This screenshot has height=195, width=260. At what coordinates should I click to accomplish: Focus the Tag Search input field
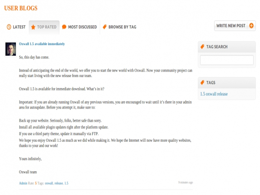pos(227,60)
